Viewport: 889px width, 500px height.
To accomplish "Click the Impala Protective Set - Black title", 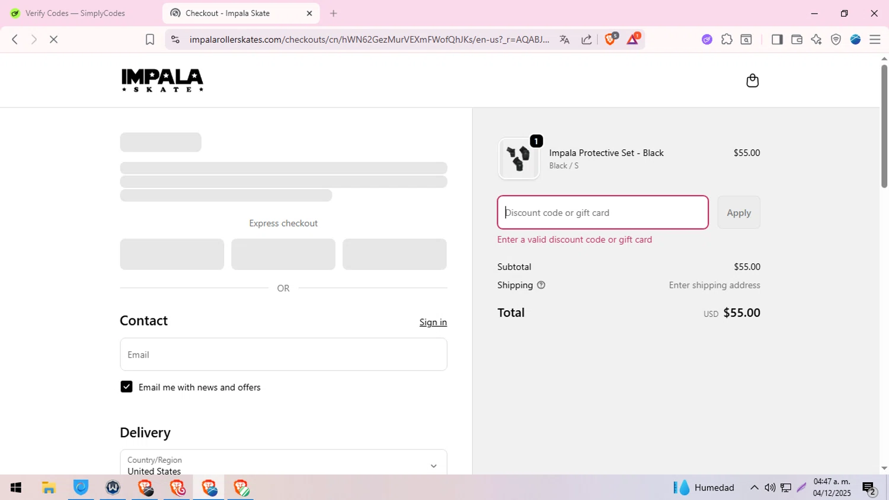I will click(x=606, y=152).
